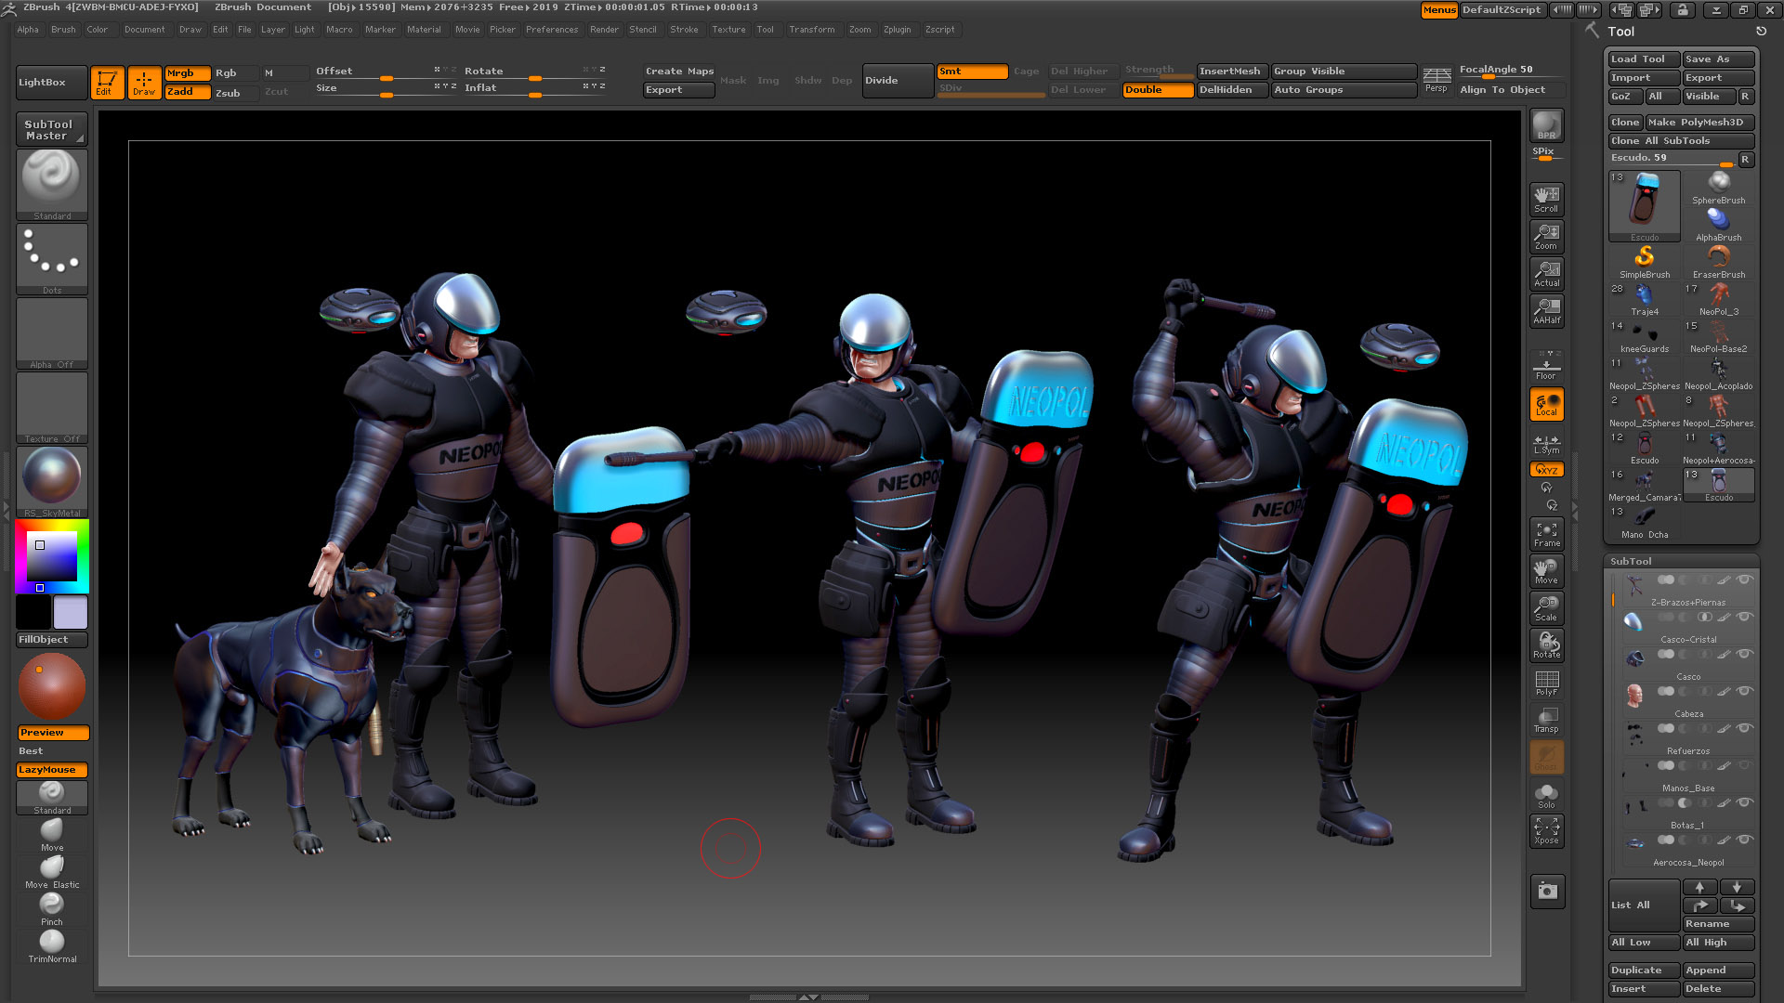
Task: Open the Alpha menu
Action: coord(28,30)
